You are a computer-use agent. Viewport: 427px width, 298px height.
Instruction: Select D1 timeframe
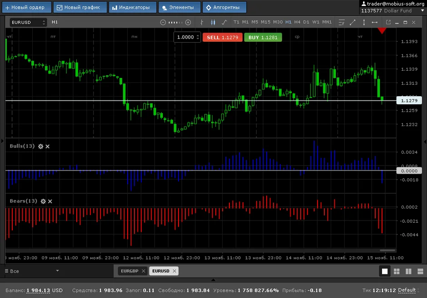306,22
